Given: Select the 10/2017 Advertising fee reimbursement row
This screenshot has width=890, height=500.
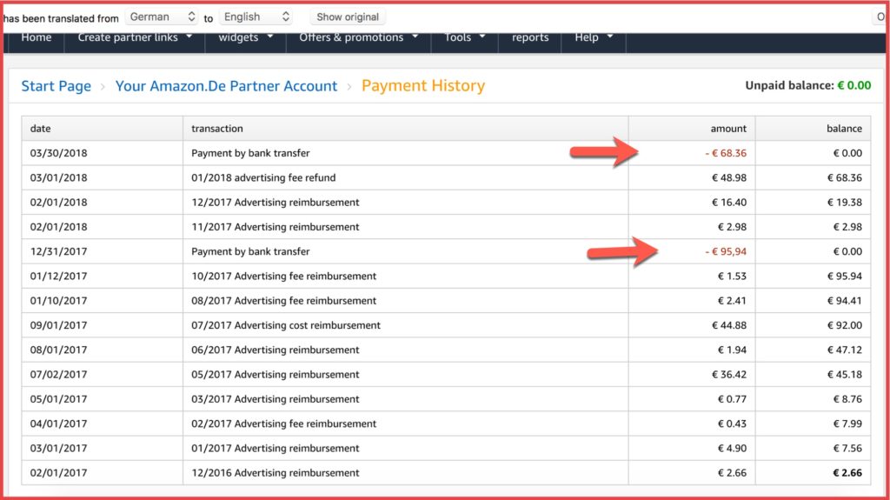Looking at the screenshot, I should [446, 276].
